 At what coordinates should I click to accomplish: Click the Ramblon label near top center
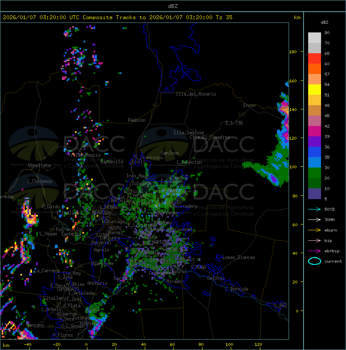(136, 120)
